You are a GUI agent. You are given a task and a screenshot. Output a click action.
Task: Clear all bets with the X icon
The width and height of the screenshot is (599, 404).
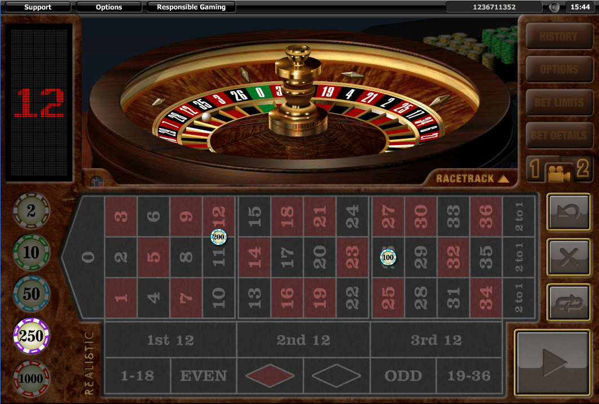pos(569,257)
